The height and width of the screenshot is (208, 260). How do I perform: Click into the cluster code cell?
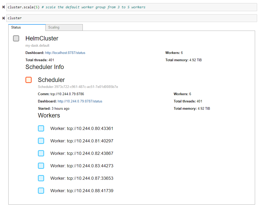point(130,18)
